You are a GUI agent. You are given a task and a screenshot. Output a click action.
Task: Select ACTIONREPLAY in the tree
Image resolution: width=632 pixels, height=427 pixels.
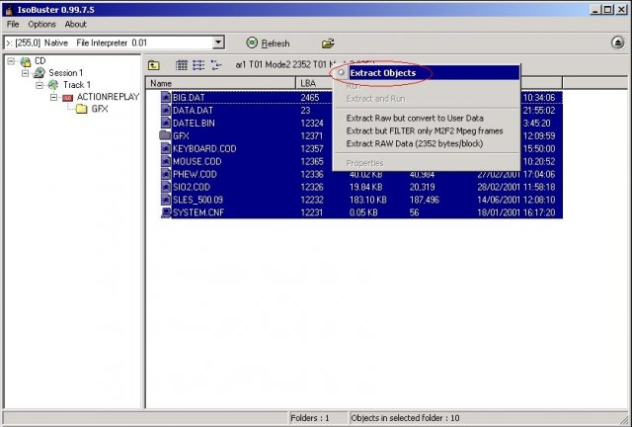click(108, 97)
